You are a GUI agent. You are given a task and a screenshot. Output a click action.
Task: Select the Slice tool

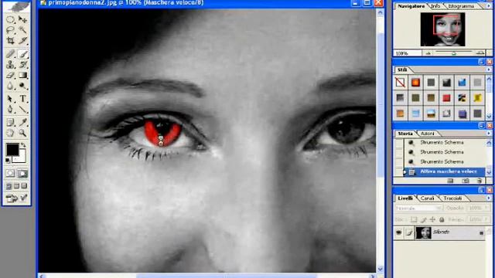pos(22,41)
